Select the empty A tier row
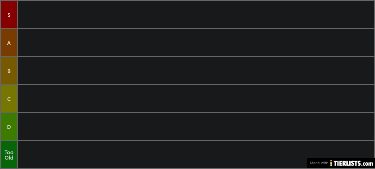Image resolution: width=375 pixels, height=169 pixels. click(196, 43)
